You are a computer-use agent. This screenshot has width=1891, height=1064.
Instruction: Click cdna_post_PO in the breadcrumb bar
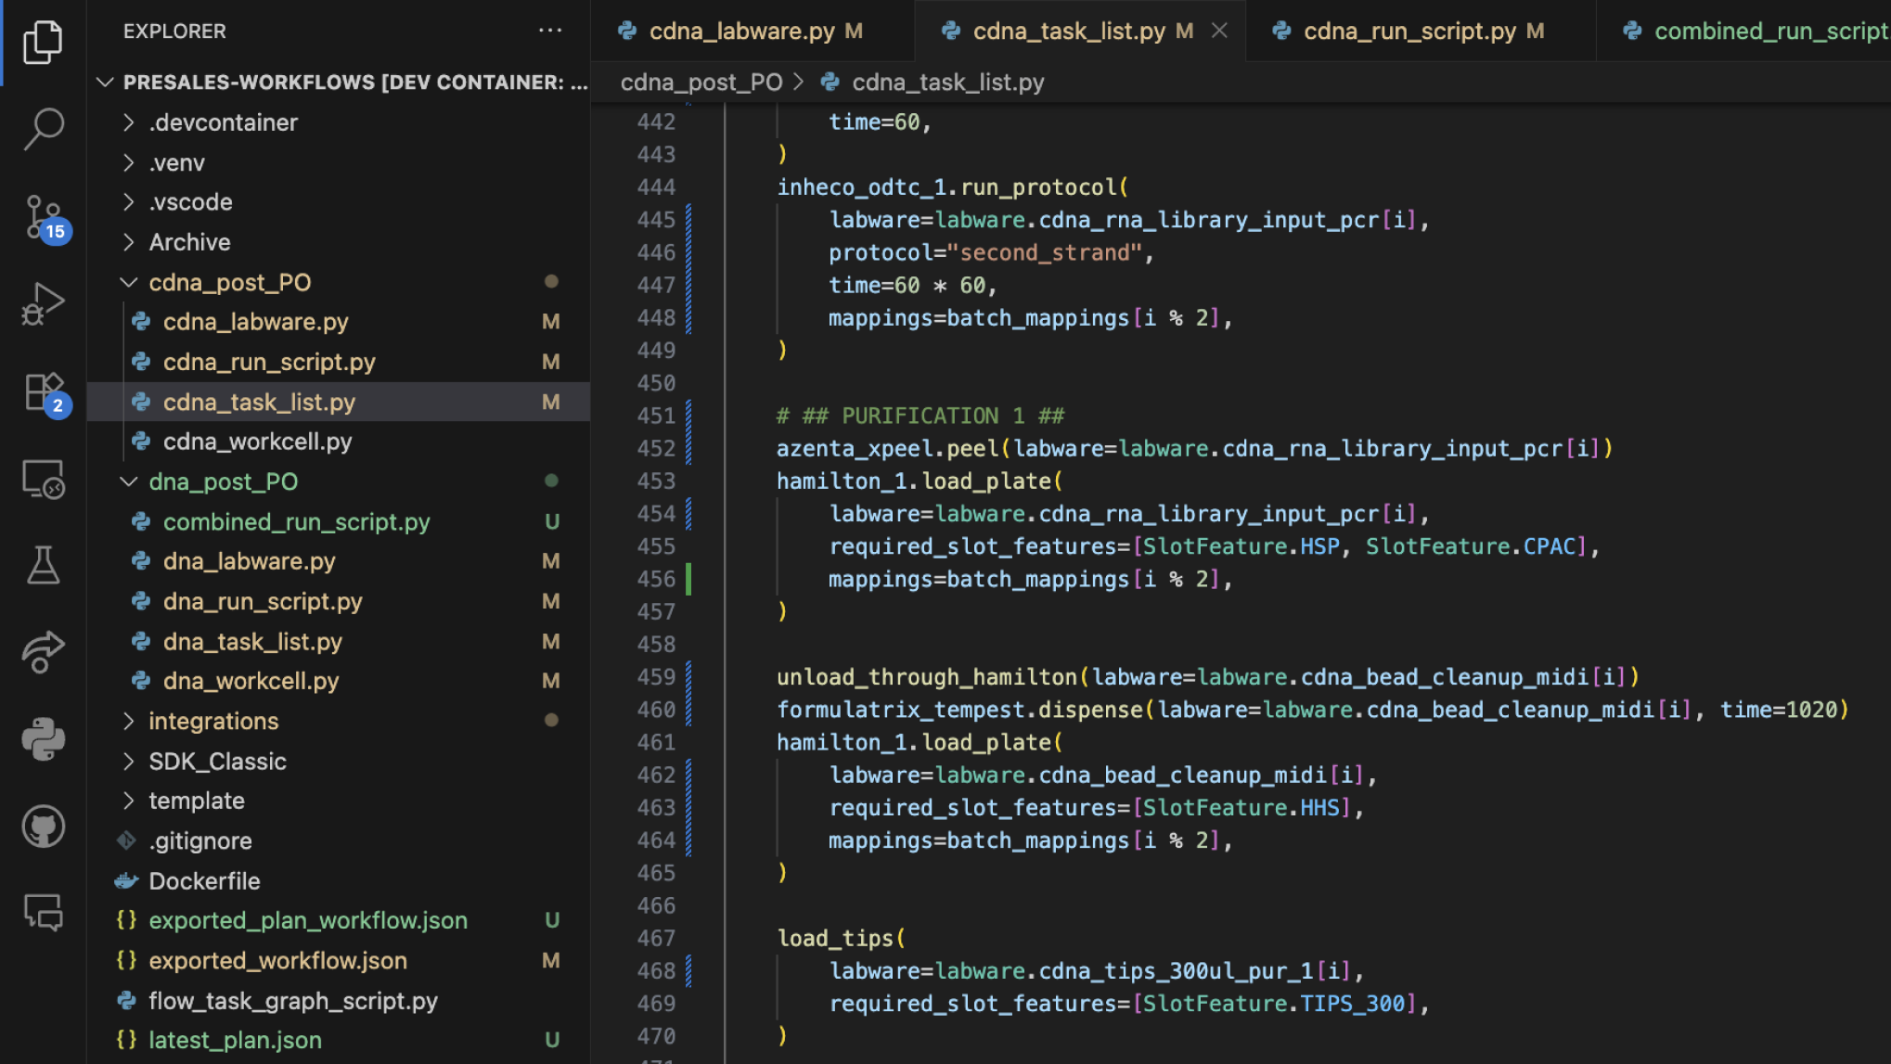701,82
